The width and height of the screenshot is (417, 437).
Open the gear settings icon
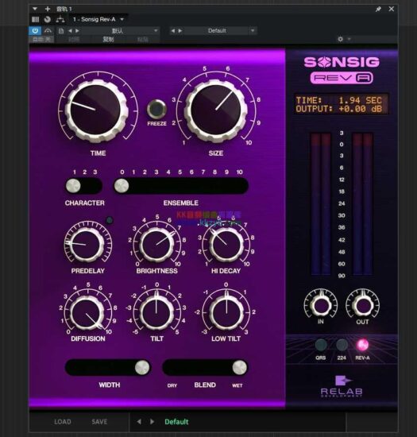click(x=341, y=39)
